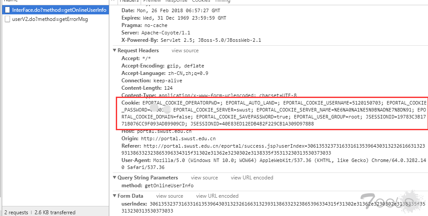
Task: Open view source for Form Data
Action: tap(169, 196)
